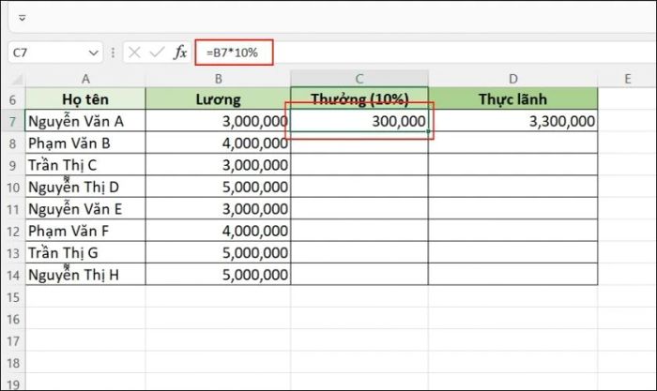Select column B header
The width and height of the screenshot is (657, 391).
pyautogui.click(x=218, y=79)
